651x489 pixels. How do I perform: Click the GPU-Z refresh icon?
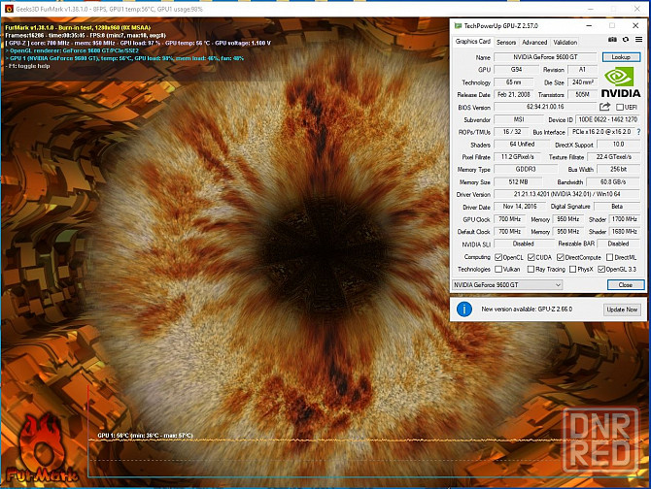[x=626, y=40]
